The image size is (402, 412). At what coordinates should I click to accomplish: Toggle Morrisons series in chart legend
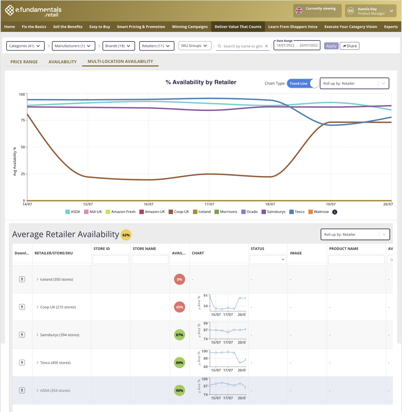pos(226,212)
